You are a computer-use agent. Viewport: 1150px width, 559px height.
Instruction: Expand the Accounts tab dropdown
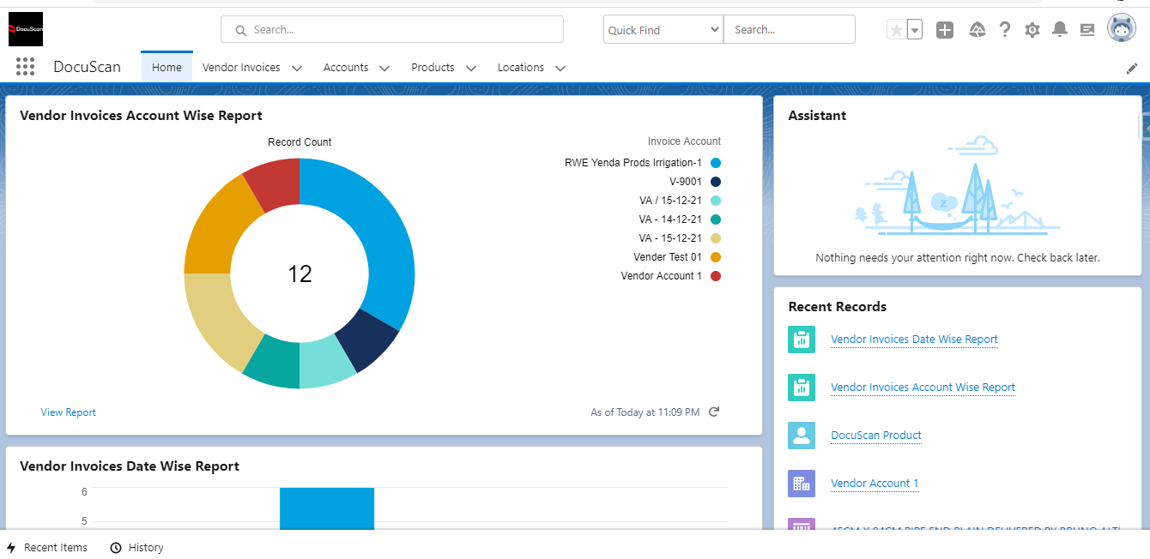384,67
